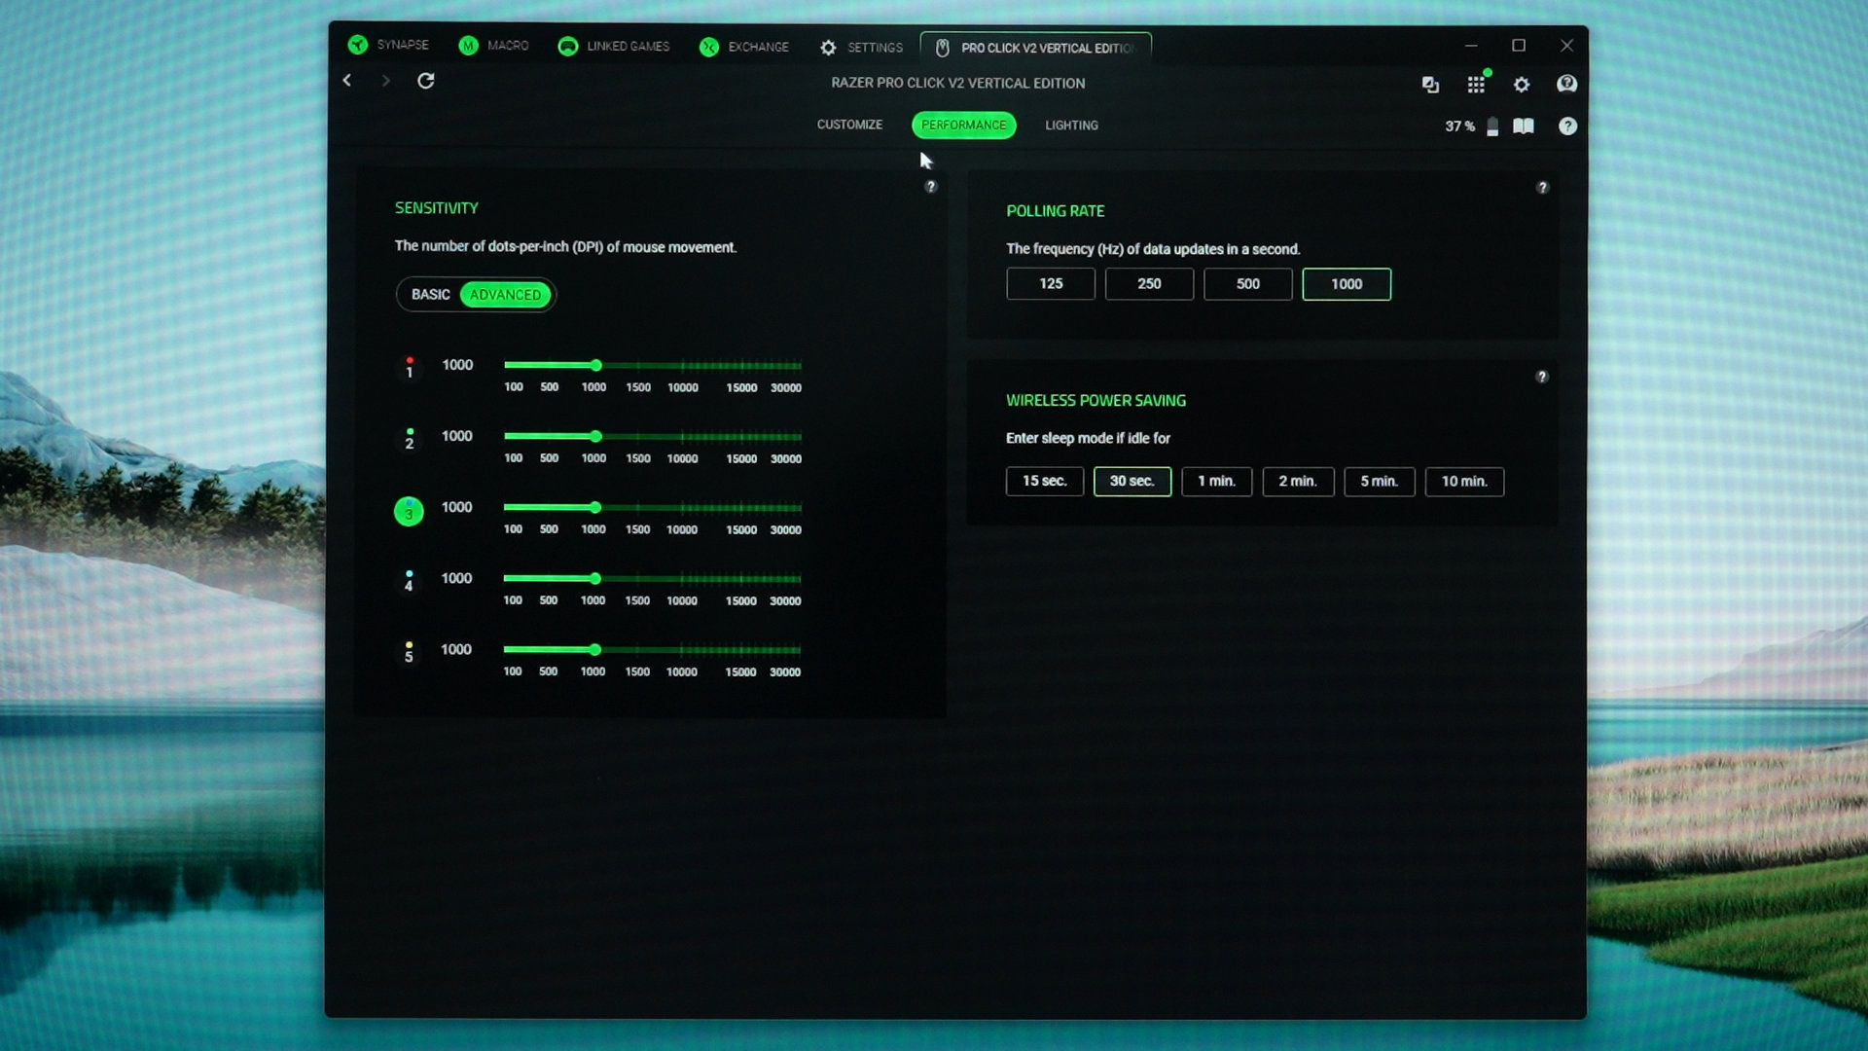Click the help icon beside the guide
The height and width of the screenshot is (1051, 1868).
pos(1567,127)
